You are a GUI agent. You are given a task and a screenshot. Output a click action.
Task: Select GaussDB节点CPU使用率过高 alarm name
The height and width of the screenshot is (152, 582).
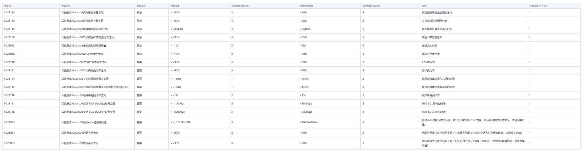pos(84,62)
